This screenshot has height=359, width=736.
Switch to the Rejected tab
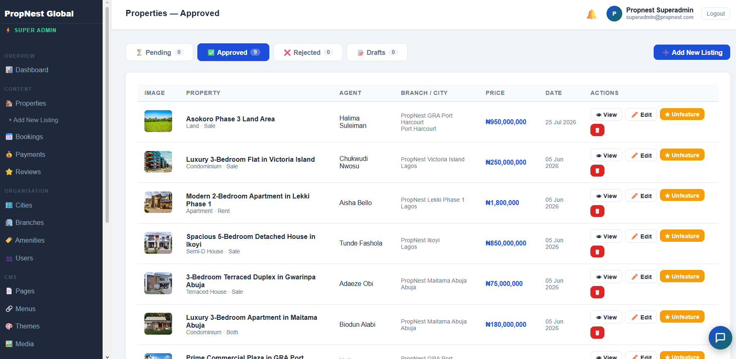coord(308,52)
